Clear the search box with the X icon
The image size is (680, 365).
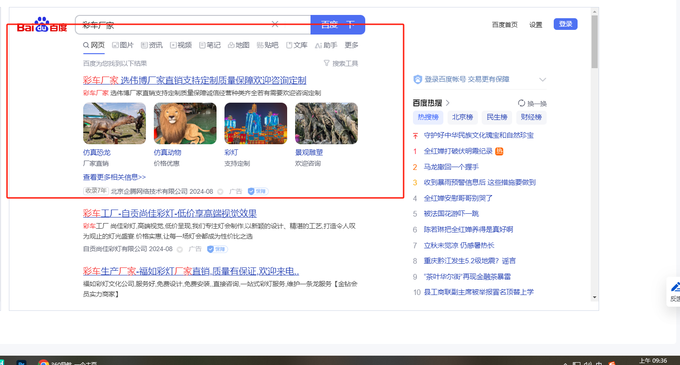coord(275,24)
